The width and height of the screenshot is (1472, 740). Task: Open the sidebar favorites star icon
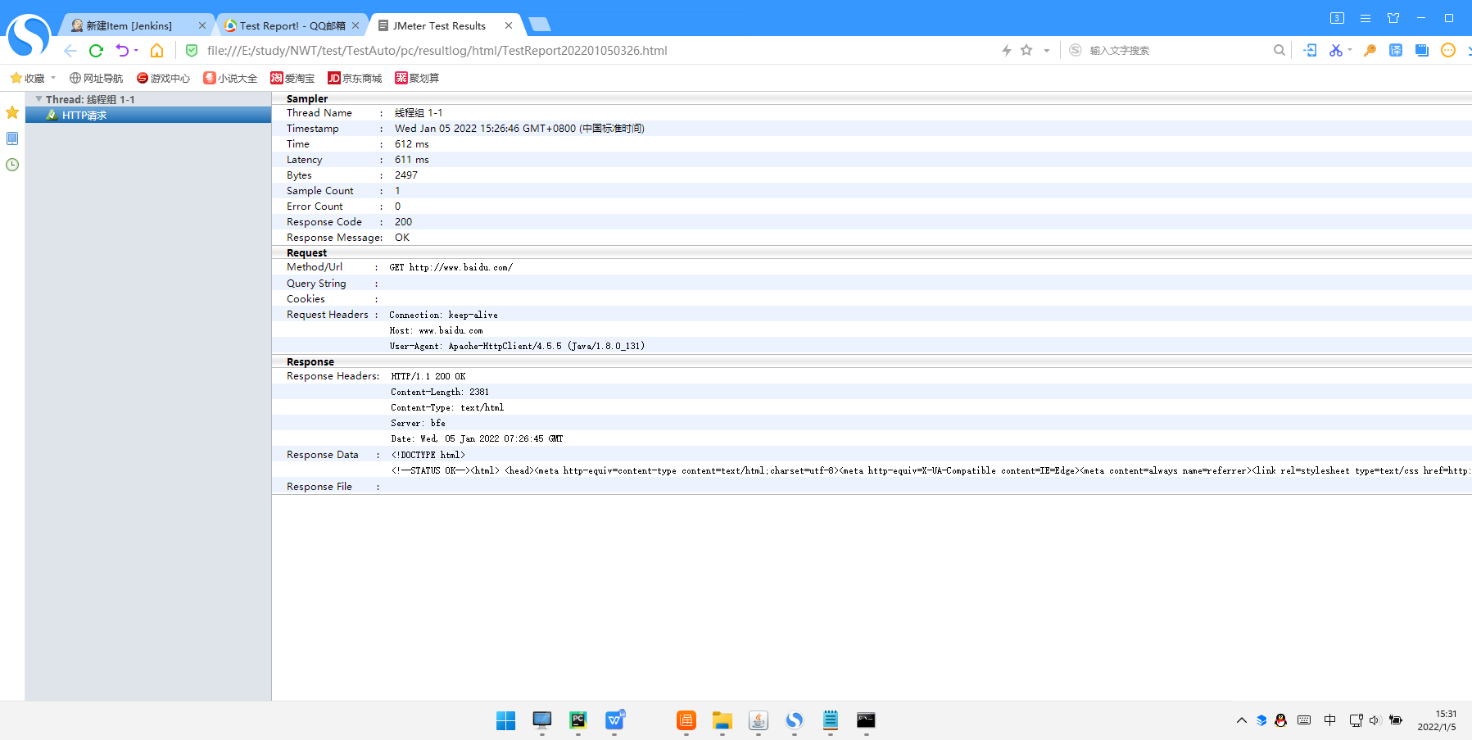[x=12, y=112]
